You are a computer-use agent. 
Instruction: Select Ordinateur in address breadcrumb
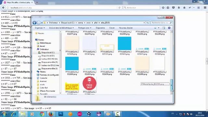[x=53, y=23]
